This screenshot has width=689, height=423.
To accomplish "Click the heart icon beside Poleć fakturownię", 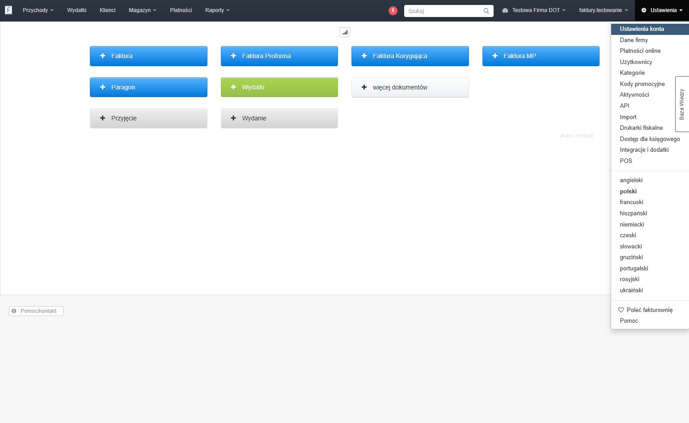I will click(621, 310).
